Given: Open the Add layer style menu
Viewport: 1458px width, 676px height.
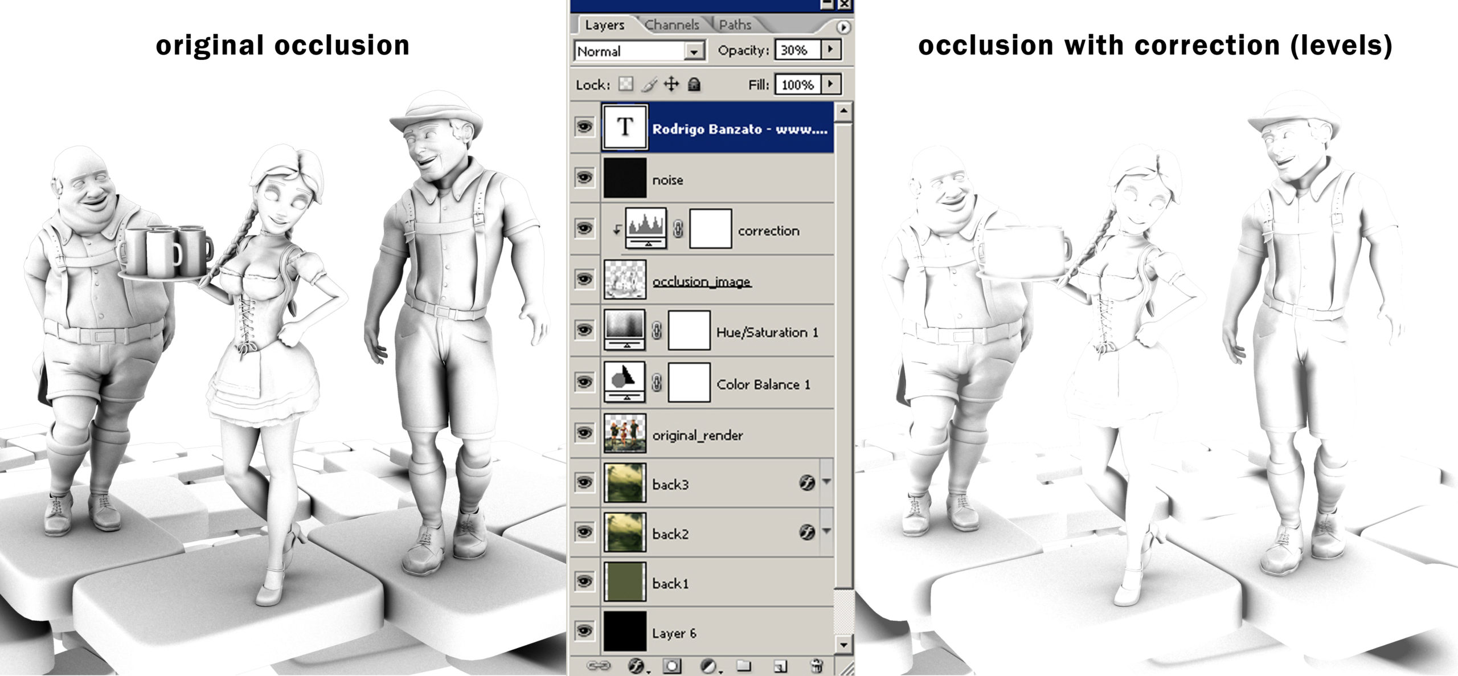Looking at the screenshot, I should 637,665.
